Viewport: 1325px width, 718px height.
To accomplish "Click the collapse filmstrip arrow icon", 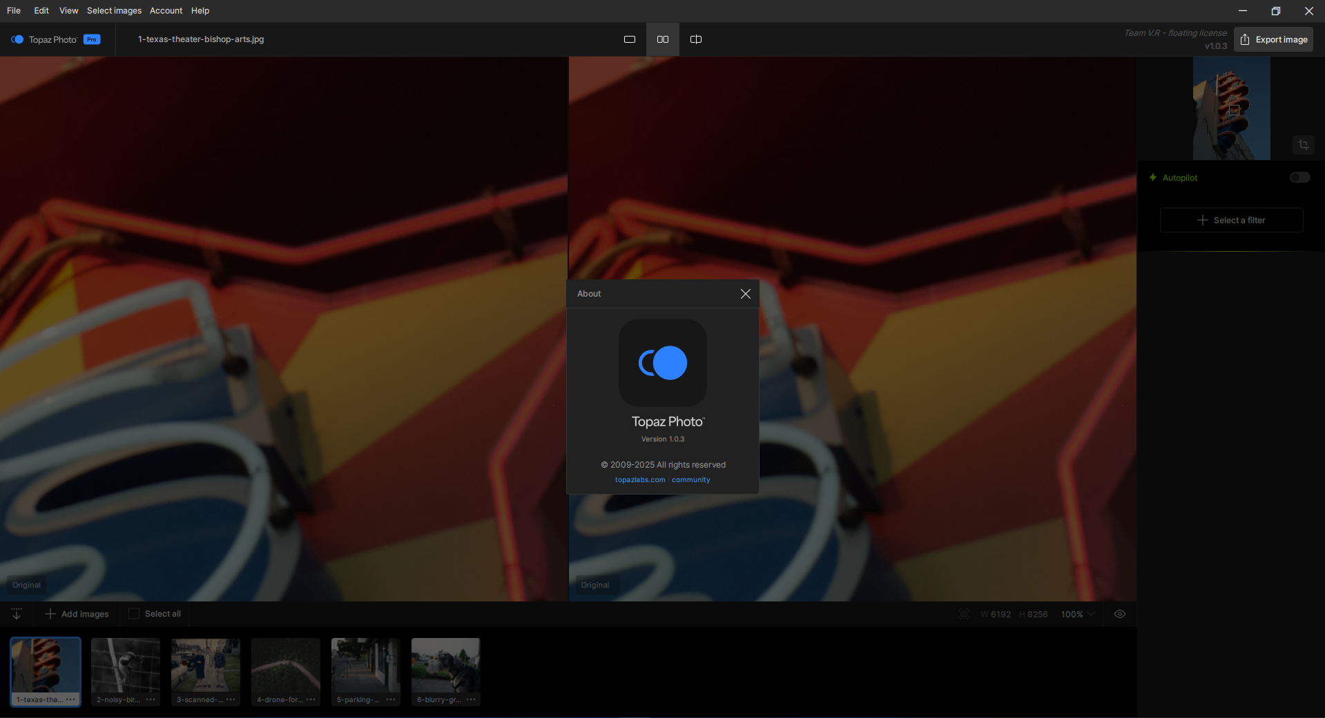I will click(x=17, y=614).
